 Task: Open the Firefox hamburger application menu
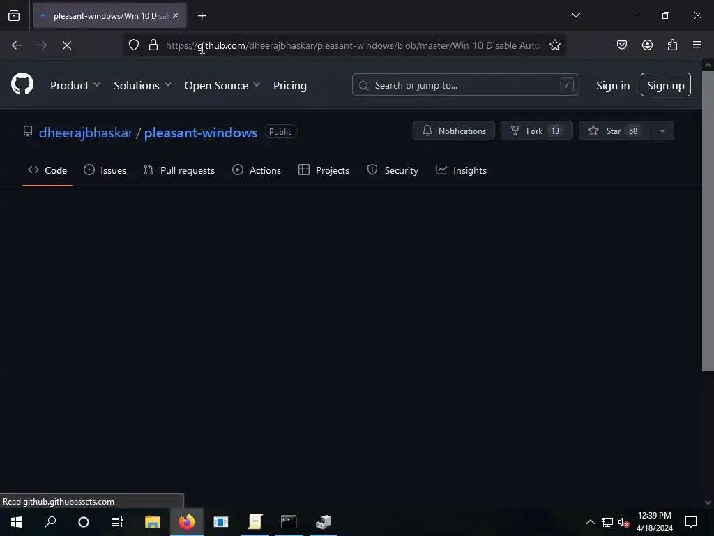[x=697, y=45]
